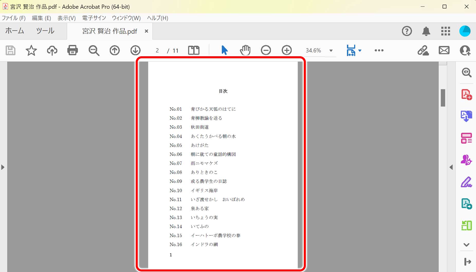Open Request Signatures tool in right pane
The image size is (476, 272).
tap(466, 160)
